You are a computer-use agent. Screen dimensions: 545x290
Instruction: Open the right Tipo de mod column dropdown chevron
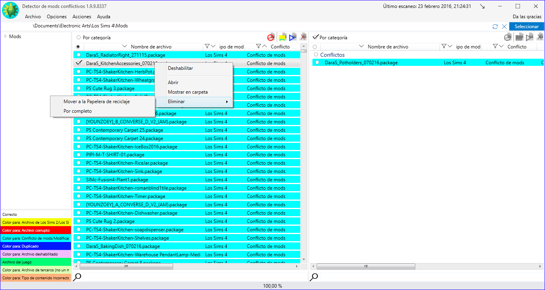451,46
